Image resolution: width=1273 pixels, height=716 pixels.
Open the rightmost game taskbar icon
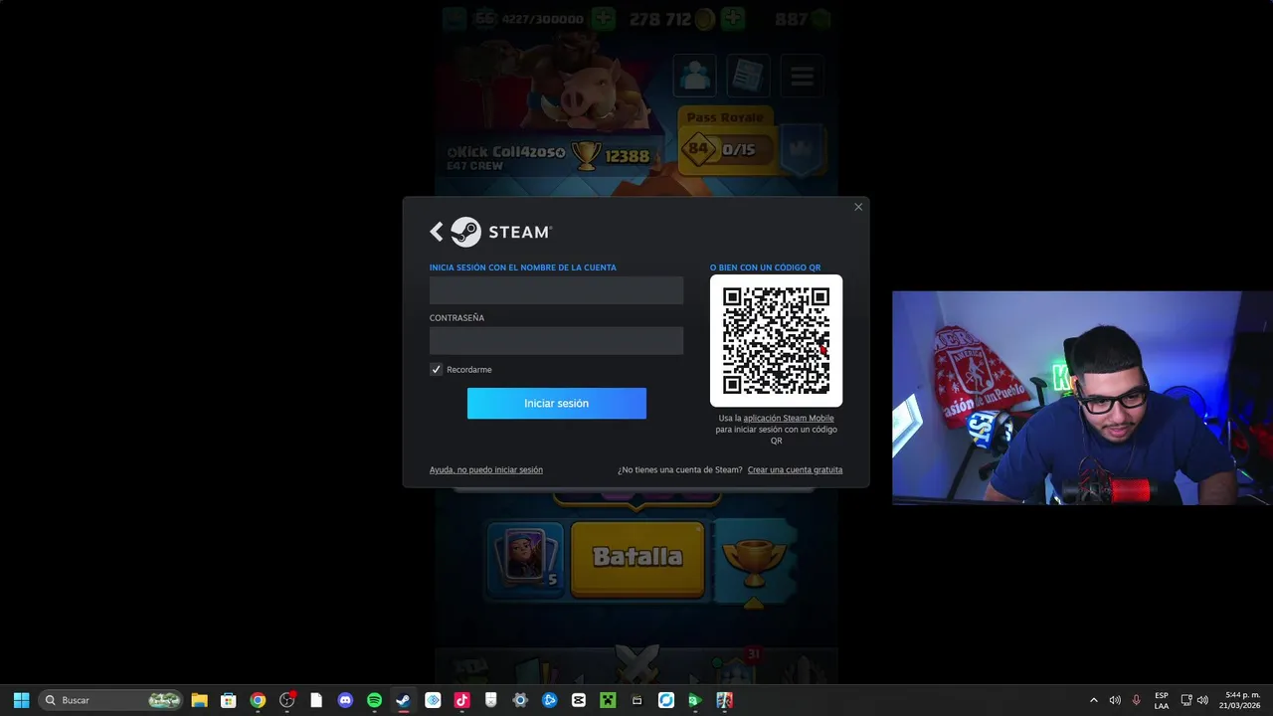[724, 700]
